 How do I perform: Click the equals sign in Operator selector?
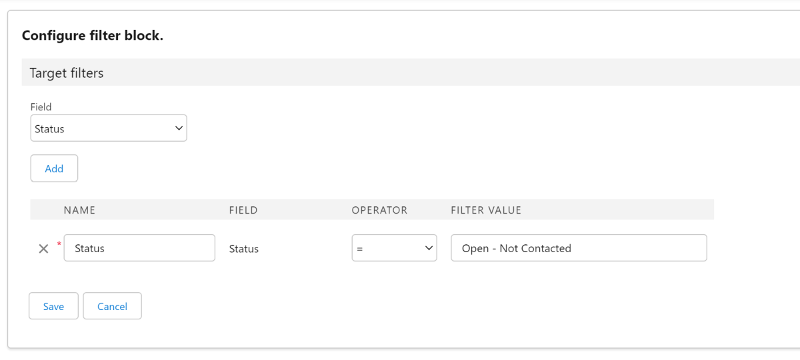tap(360, 249)
